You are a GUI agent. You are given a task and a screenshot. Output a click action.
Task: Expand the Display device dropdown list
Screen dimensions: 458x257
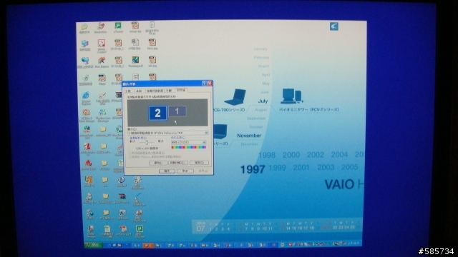(206, 133)
